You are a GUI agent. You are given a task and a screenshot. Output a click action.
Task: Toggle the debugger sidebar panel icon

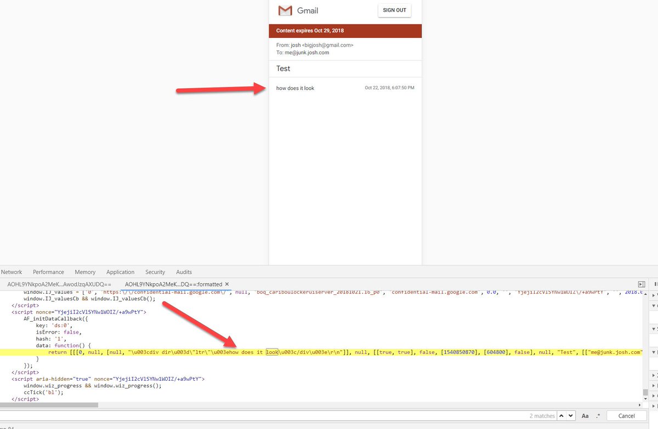(641, 284)
